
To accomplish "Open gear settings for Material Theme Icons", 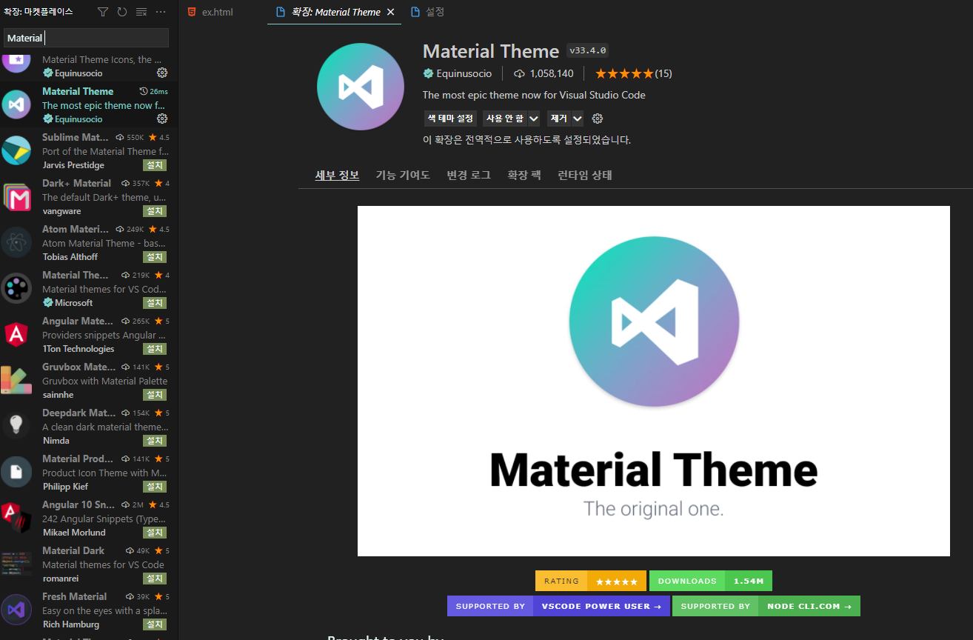I will [x=162, y=73].
